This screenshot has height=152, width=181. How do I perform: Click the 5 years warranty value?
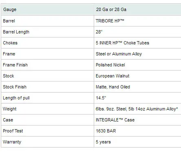(103, 142)
